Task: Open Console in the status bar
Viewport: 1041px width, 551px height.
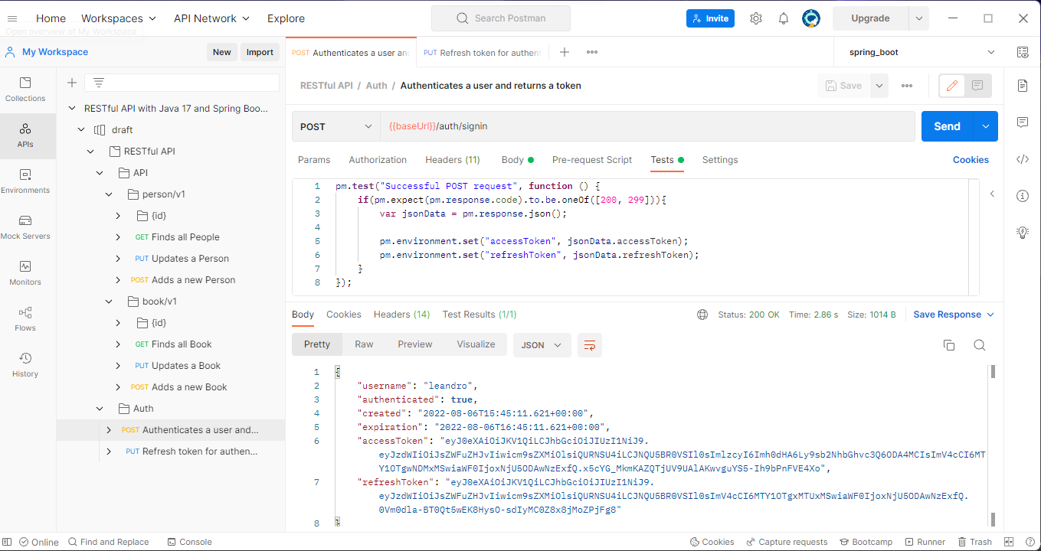Action: 189,542
